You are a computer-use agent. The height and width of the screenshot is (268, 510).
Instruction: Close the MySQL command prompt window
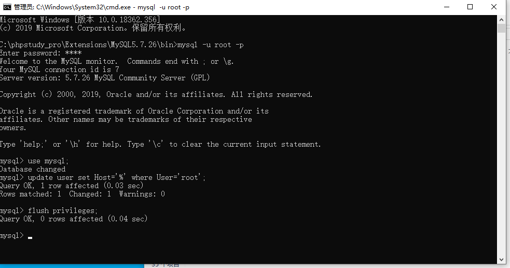[494, 7]
